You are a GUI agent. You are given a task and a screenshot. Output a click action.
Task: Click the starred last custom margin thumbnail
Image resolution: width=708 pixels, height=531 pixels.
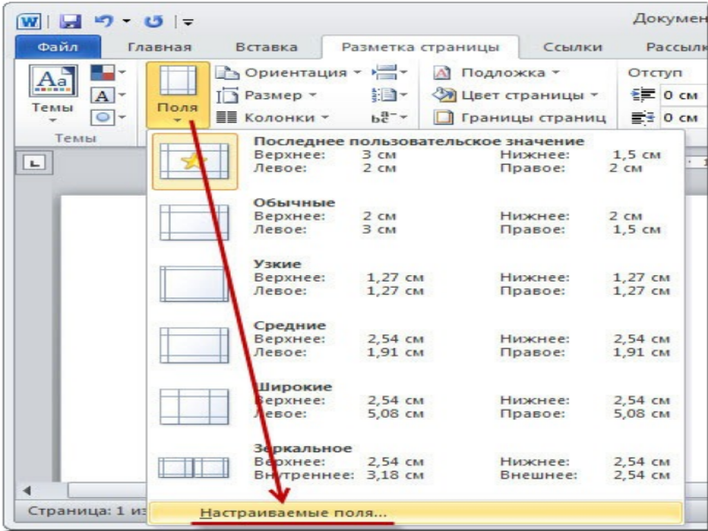(194, 161)
